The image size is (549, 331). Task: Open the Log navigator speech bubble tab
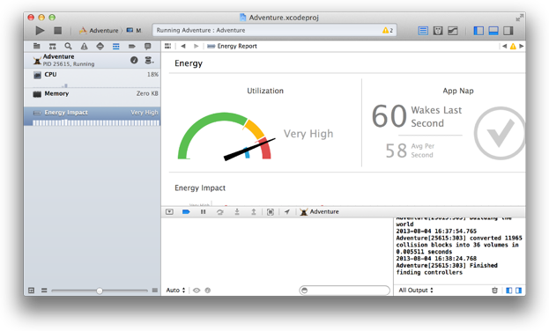(148, 46)
